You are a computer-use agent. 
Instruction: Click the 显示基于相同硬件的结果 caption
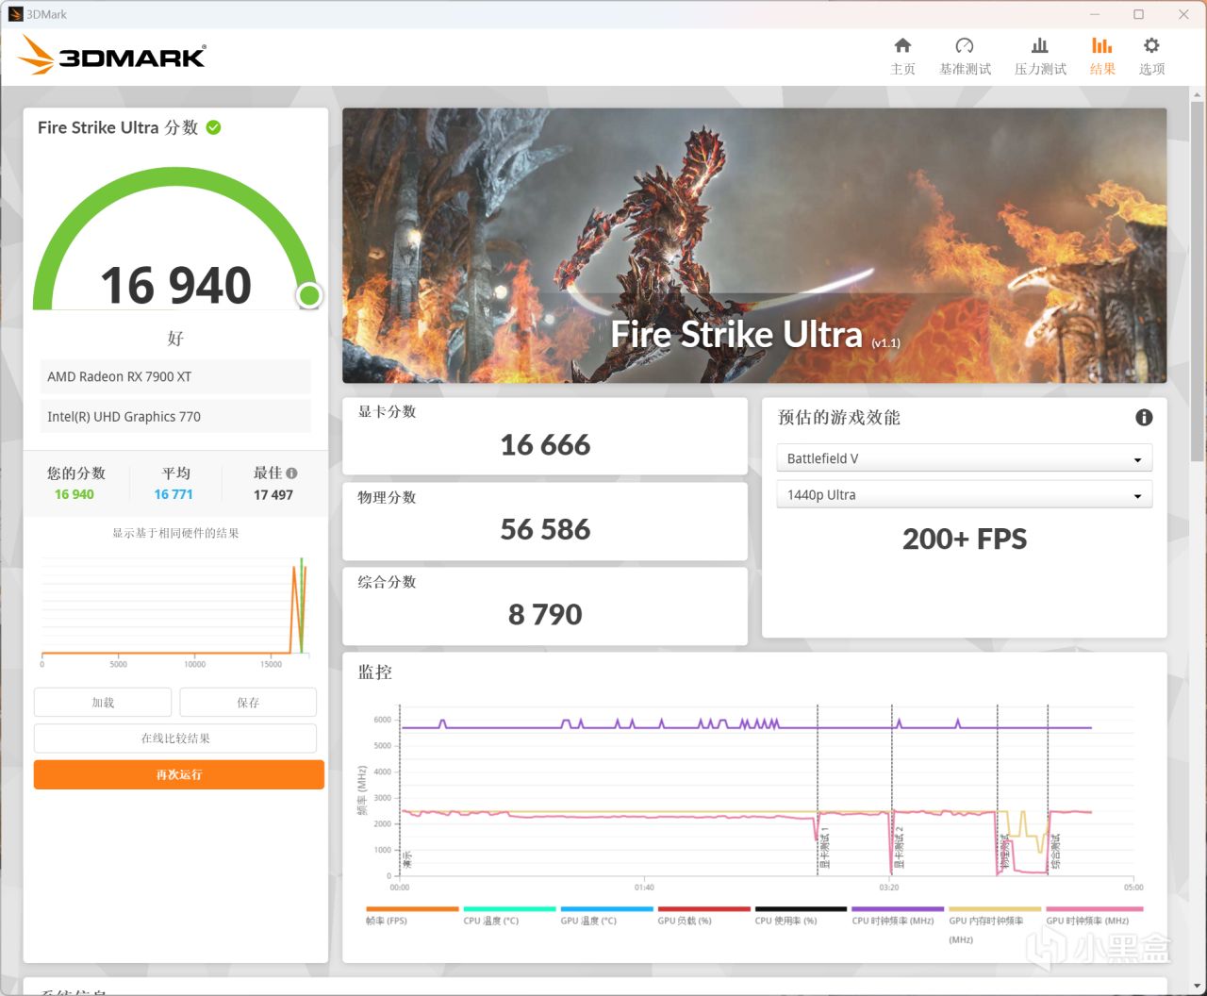point(175,533)
